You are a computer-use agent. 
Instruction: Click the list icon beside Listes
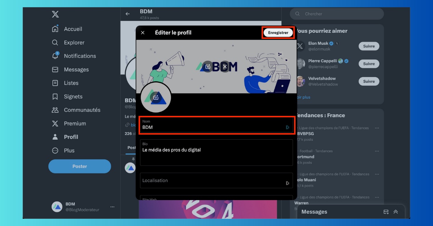(55, 83)
